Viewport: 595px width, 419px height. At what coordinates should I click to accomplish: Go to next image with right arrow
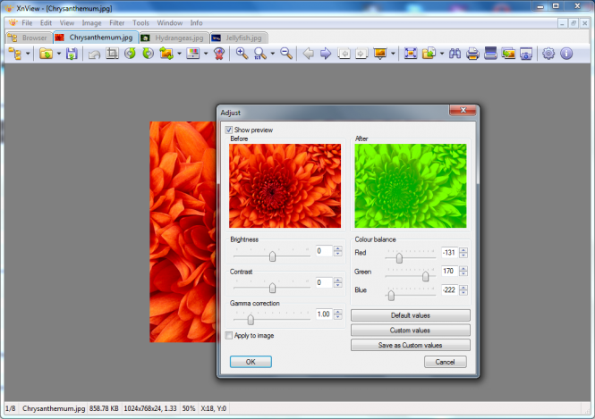click(326, 54)
